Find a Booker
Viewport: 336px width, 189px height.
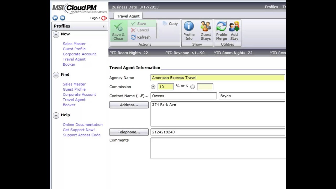coord(69,105)
